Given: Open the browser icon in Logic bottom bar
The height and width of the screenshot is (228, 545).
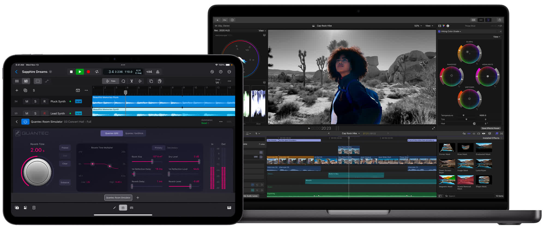Looking at the screenshot, I should pyautogui.click(x=17, y=208).
